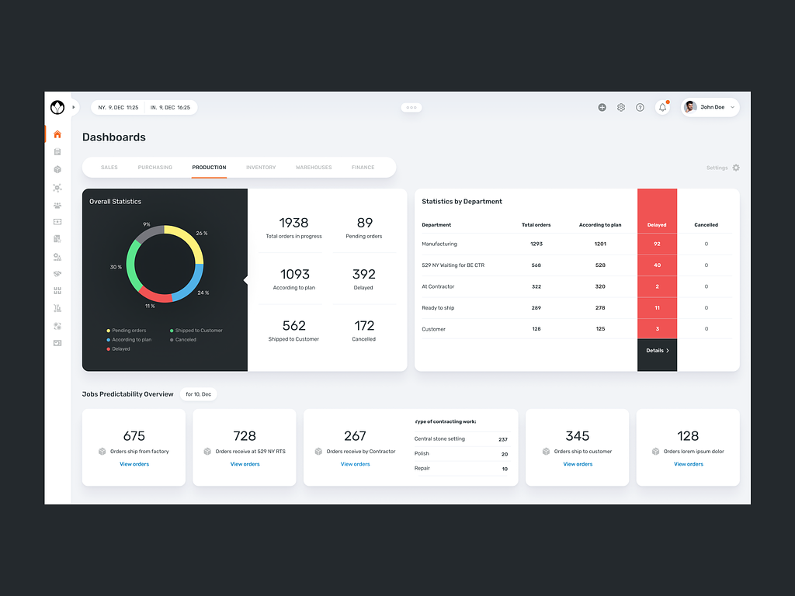Select the Sales tab
Screen dimensions: 795x596
[x=109, y=168]
